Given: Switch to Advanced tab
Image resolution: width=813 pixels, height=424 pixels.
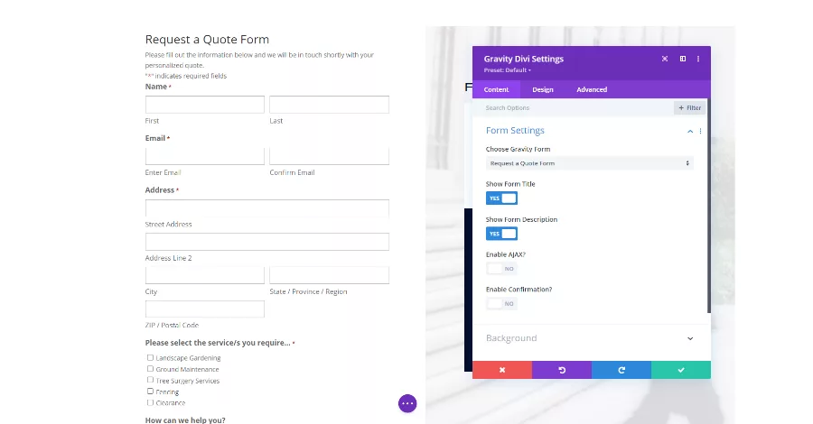Looking at the screenshot, I should [592, 89].
